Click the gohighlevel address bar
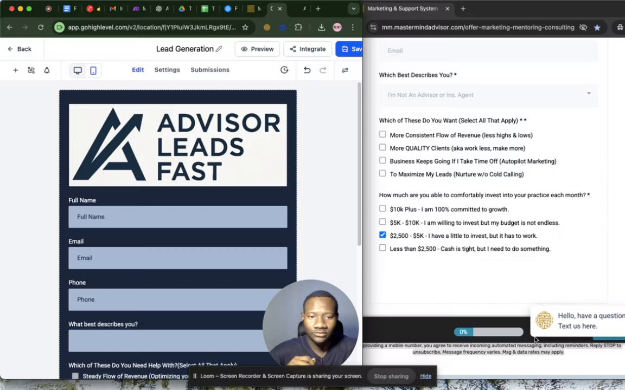Image resolution: width=625 pixels, height=390 pixels. point(151,27)
